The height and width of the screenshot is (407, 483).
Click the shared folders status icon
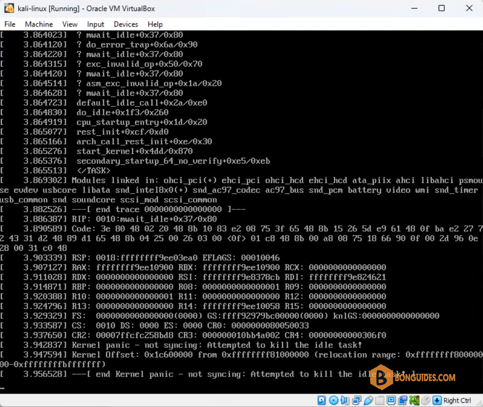(x=380, y=401)
